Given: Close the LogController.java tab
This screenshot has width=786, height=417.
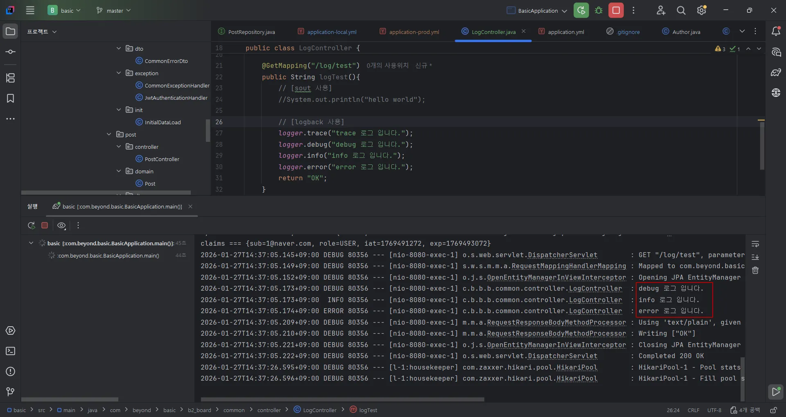Looking at the screenshot, I should 524,31.
